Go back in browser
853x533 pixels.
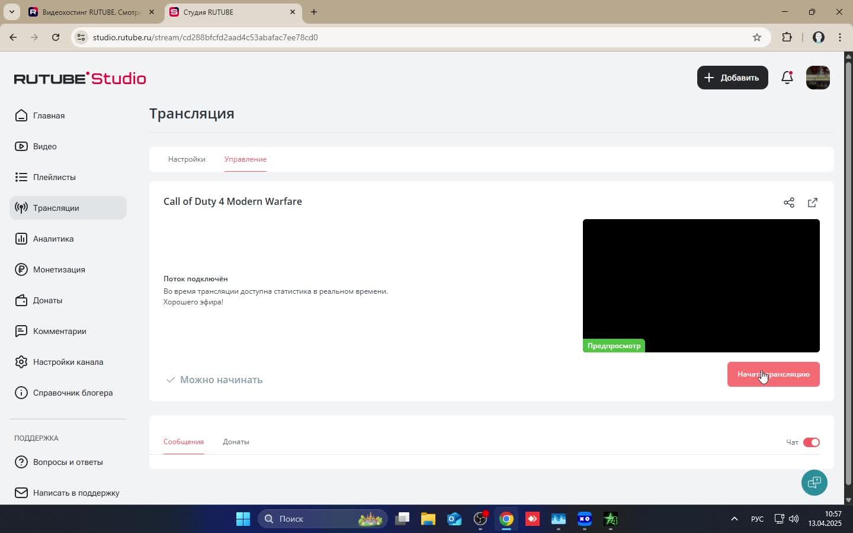[13, 37]
